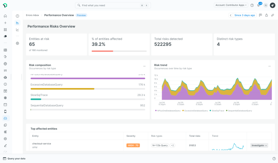Click the Severity column header
Image resolution: width=278 pixels, height=163 pixels.
(131, 136)
